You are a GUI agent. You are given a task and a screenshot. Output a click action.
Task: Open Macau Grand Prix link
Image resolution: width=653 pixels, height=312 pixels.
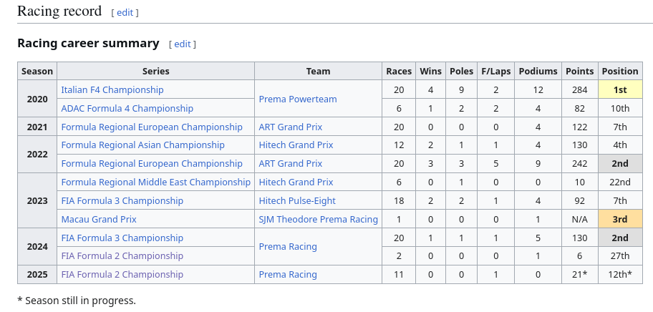click(99, 219)
